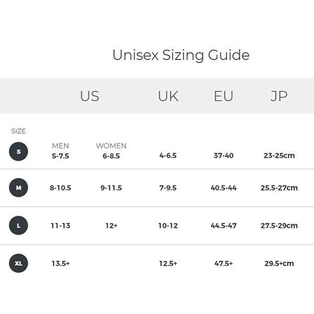Click women's size 9-11.5 cell
The image size is (314, 314).
coord(111,187)
